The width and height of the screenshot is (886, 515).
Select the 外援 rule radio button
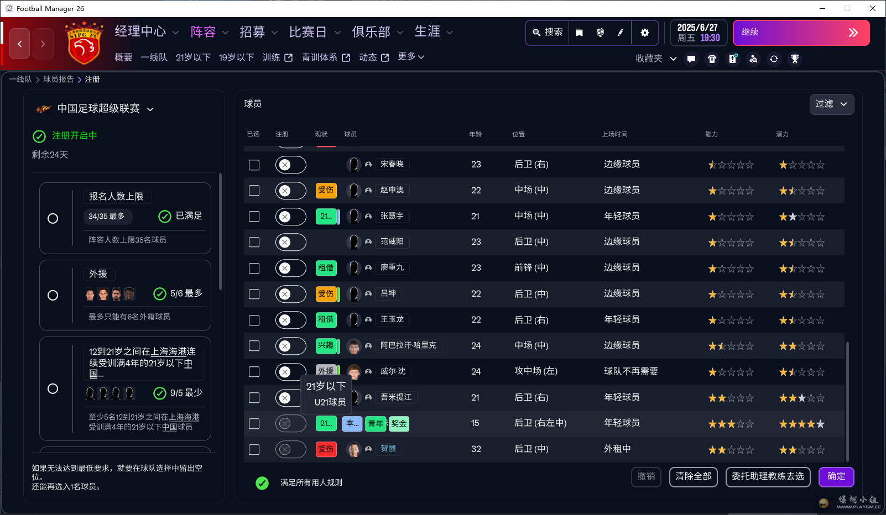[53, 295]
